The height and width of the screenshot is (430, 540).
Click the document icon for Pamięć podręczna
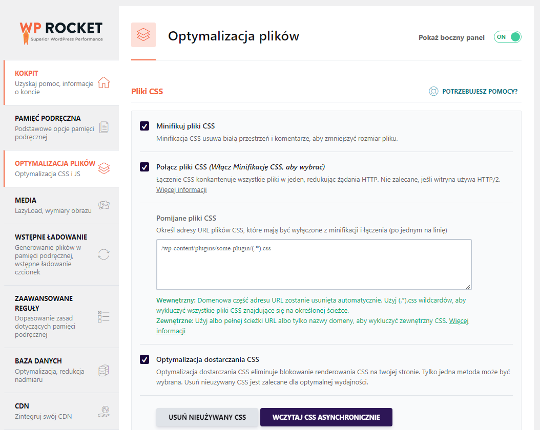click(x=103, y=127)
